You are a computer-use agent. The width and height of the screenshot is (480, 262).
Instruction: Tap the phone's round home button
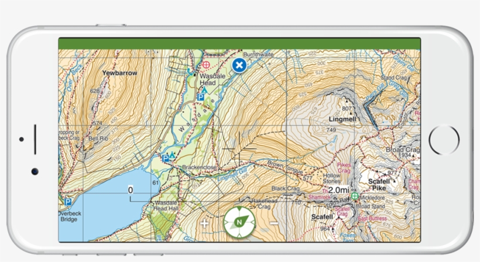(x=444, y=139)
